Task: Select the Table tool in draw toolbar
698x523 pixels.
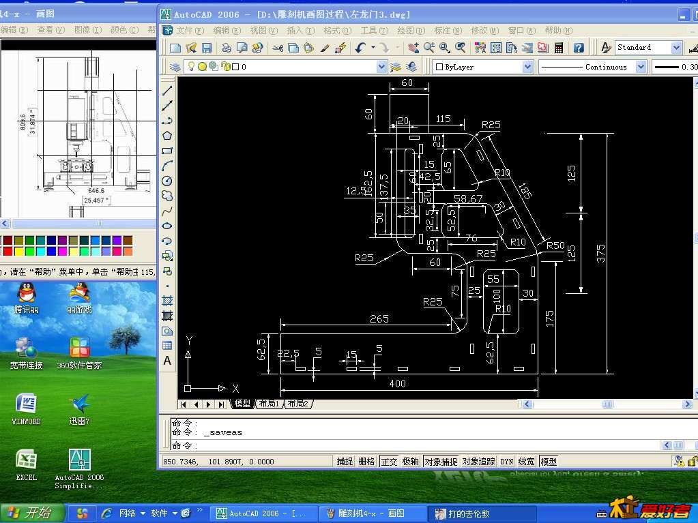Action: [167, 346]
